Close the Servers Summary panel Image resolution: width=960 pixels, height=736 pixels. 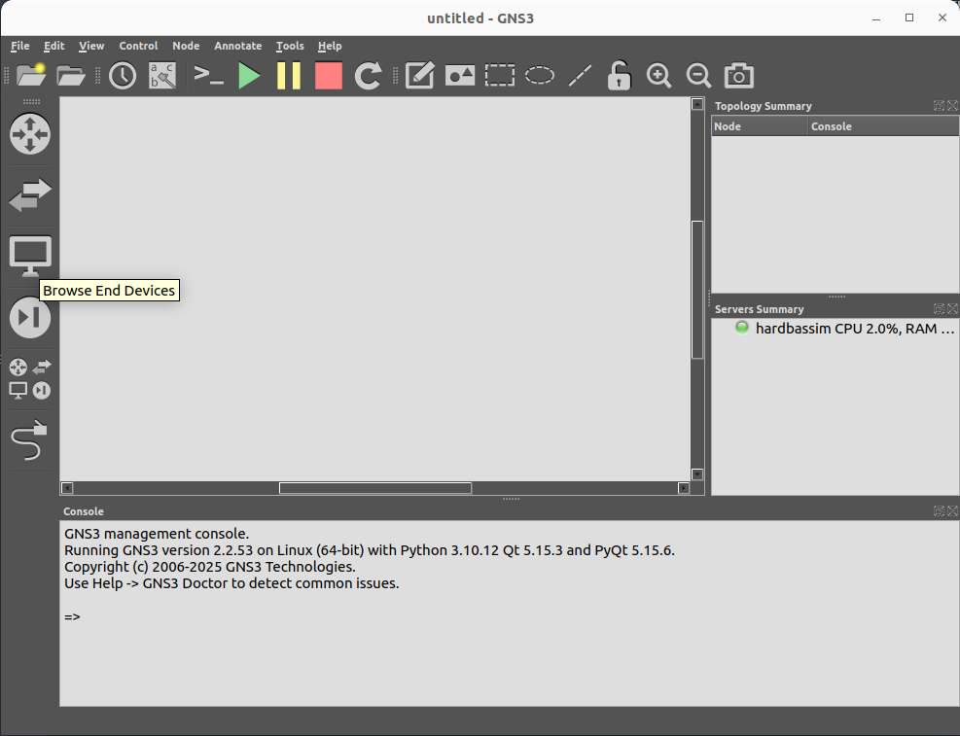coord(952,309)
